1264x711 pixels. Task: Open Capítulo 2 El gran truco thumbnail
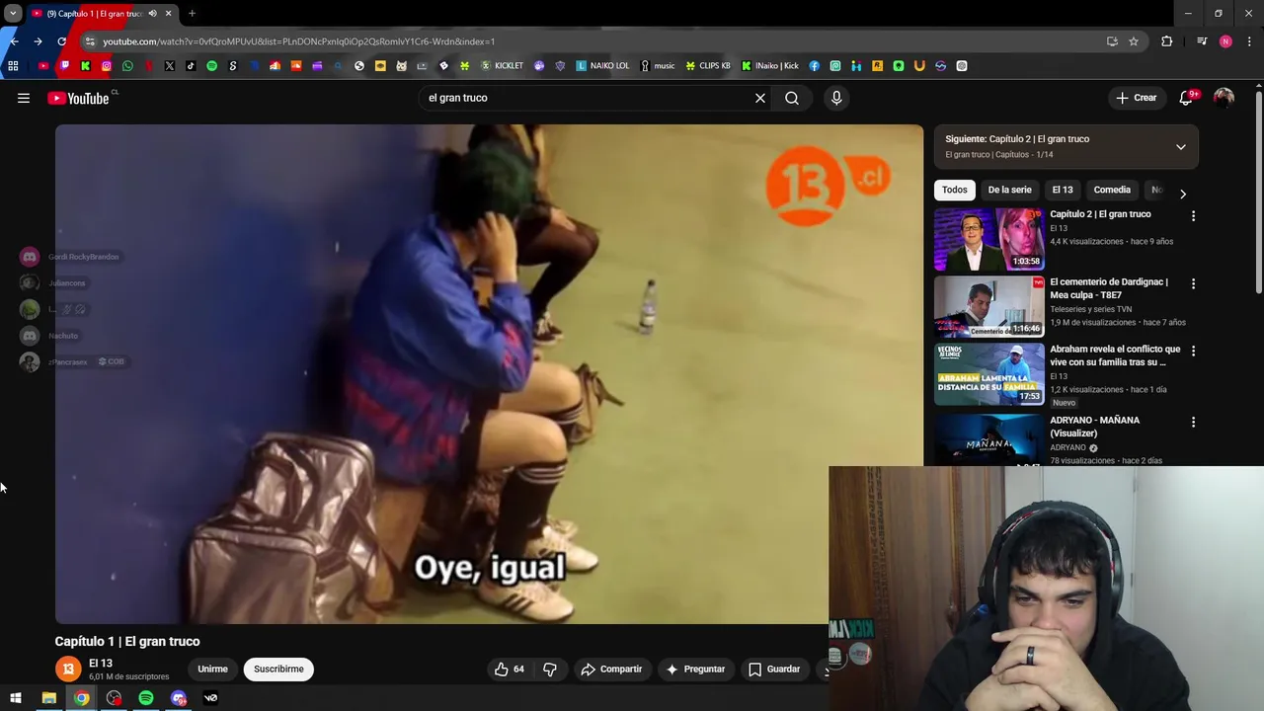coord(988,238)
